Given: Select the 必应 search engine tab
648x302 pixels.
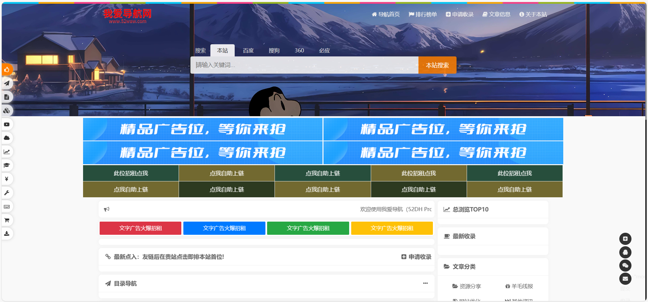Looking at the screenshot, I should click(x=324, y=51).
